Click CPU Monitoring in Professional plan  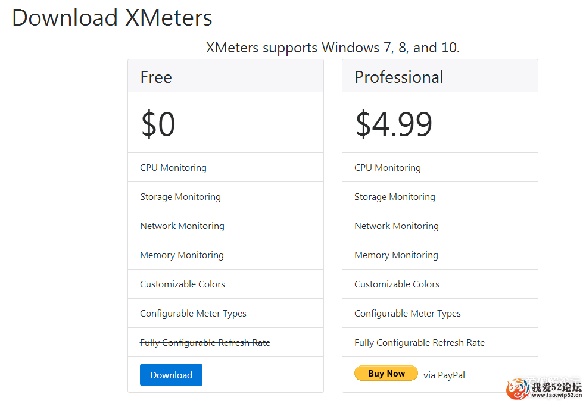tap(388, 168)
